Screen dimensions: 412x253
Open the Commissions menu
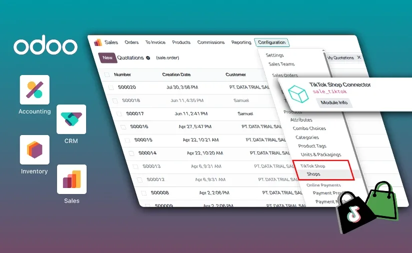tap(211, 42)
